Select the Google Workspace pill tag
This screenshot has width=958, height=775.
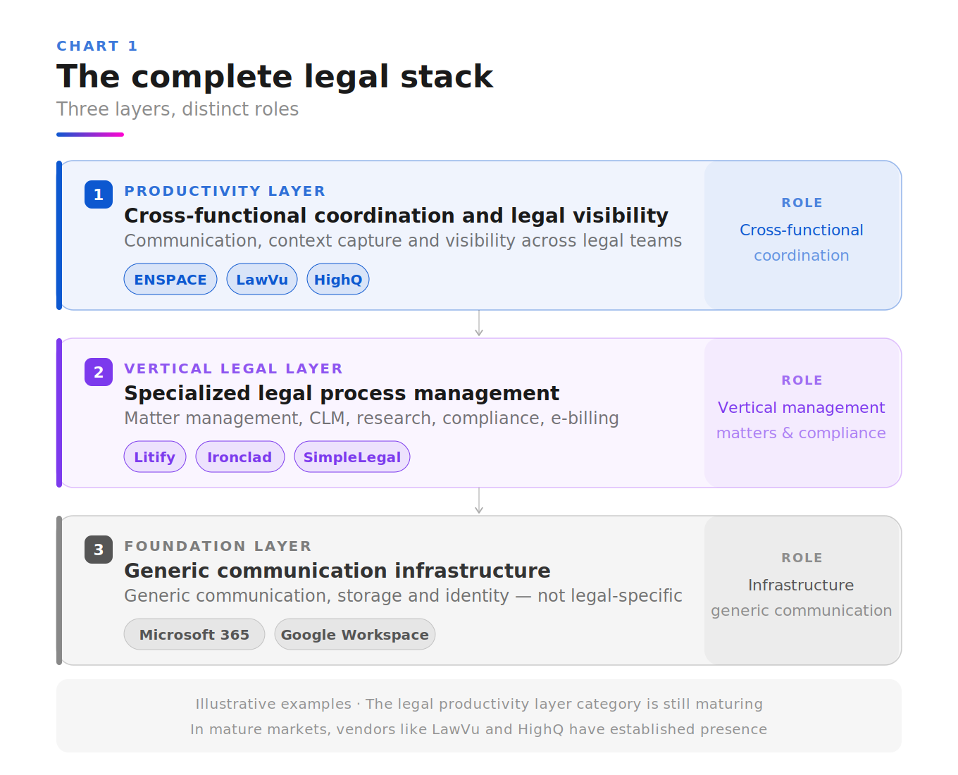(355, 634)
